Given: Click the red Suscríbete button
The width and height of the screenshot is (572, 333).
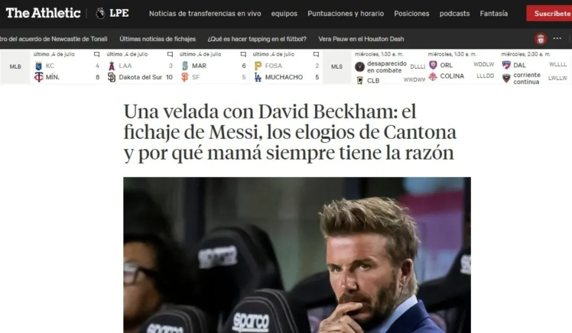Looking at the screenshot, I should pos(549,13).
